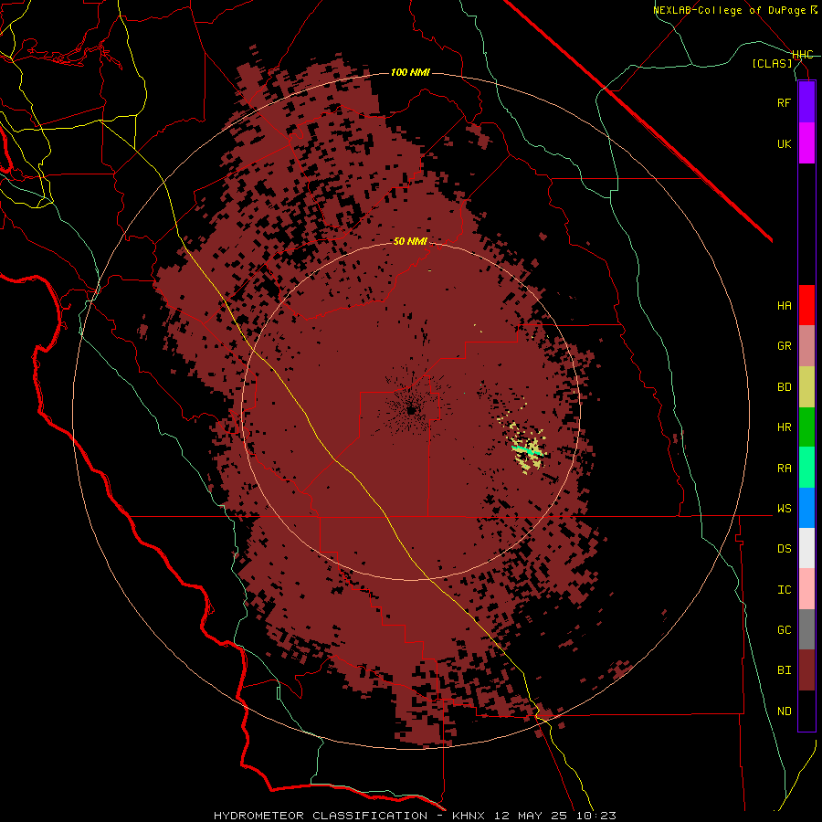822x822 pixels.
Task: Click the BI dark red legend swatch
Action: coord(806,670)
